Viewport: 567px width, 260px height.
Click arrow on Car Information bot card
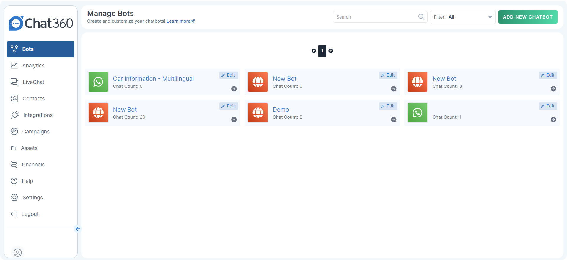coord(234,89)
